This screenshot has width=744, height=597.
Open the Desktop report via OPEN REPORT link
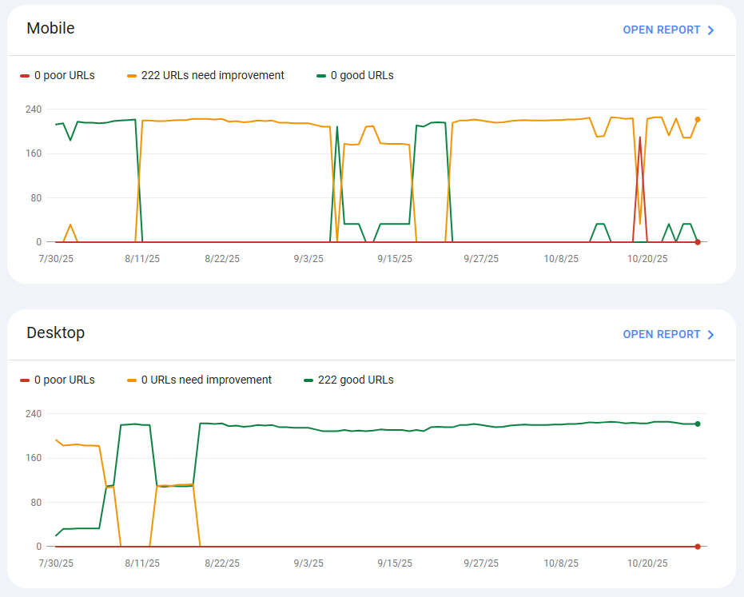click(x=662, y=334)
